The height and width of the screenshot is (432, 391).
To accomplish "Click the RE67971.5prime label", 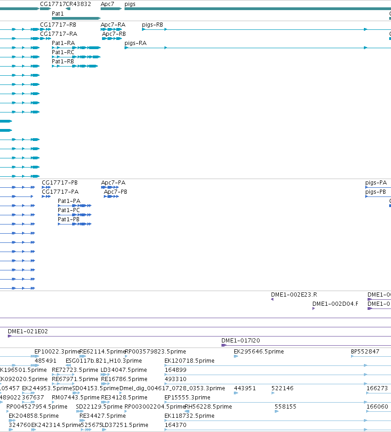I will pyautogui.click(x=75, y=379).
